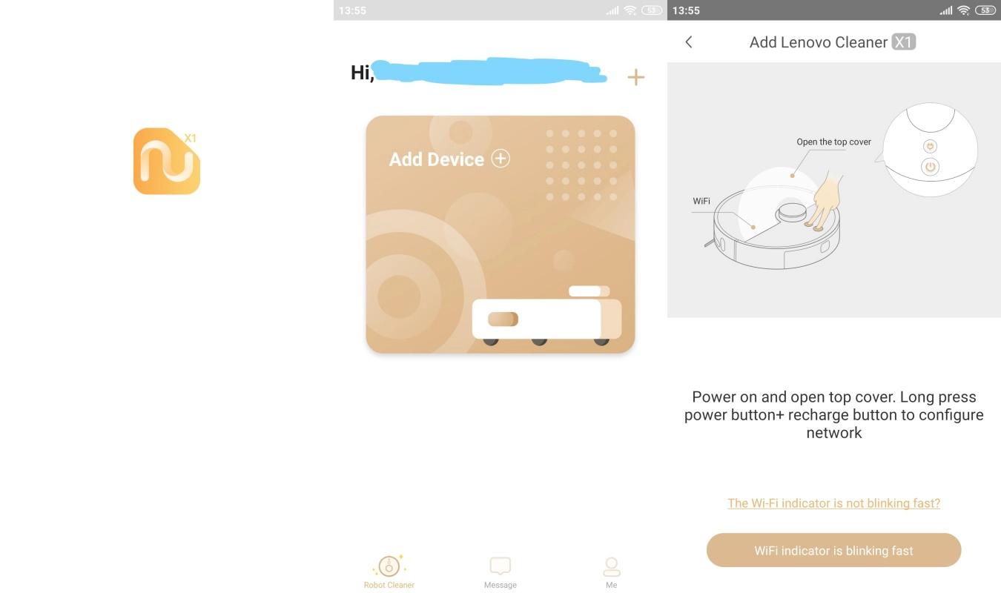Confirm 'WiFi indicator is blinking fast' button
The width and height of the screenshot is (1001, 593).
tap(834, 551)
